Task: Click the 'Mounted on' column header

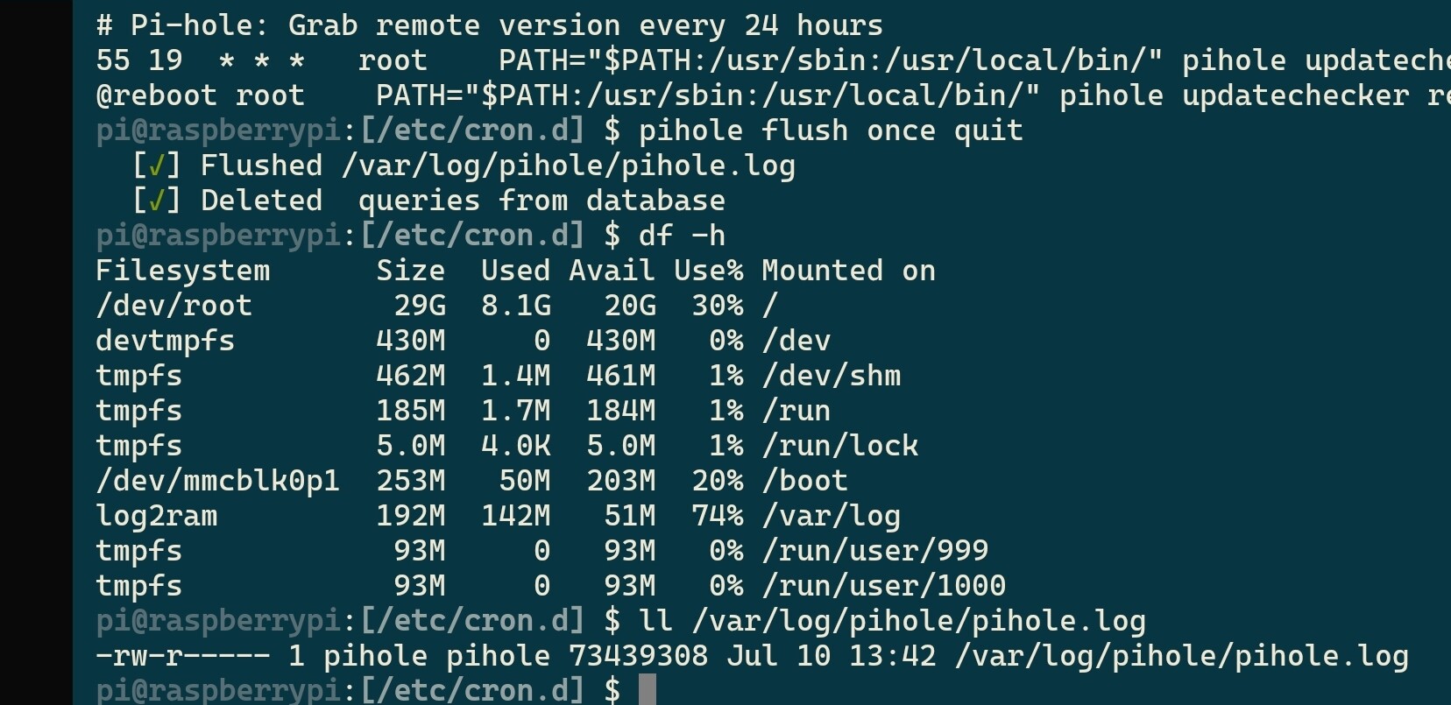Action: 848,271
